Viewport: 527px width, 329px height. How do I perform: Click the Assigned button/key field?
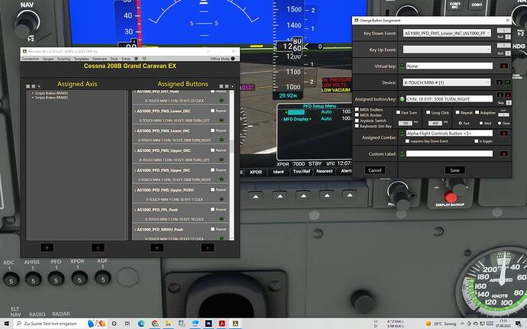pos(449,98)
